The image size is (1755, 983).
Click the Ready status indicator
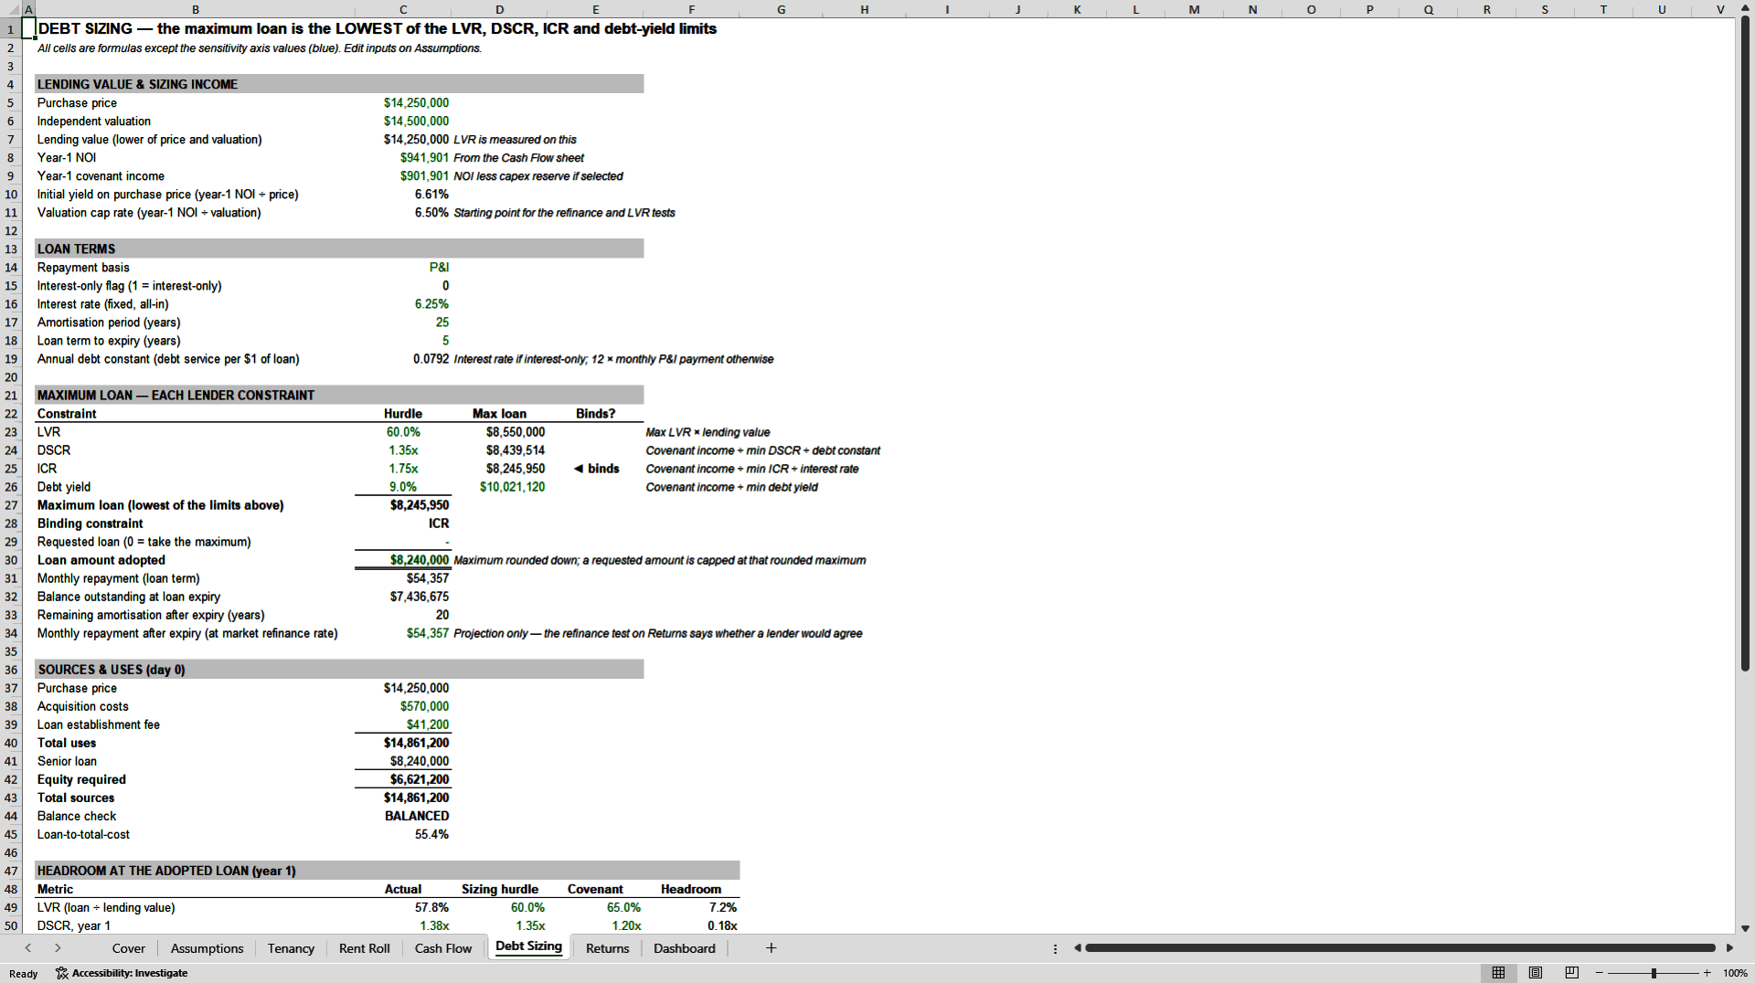pyautogui.click(x=24, y=973)
